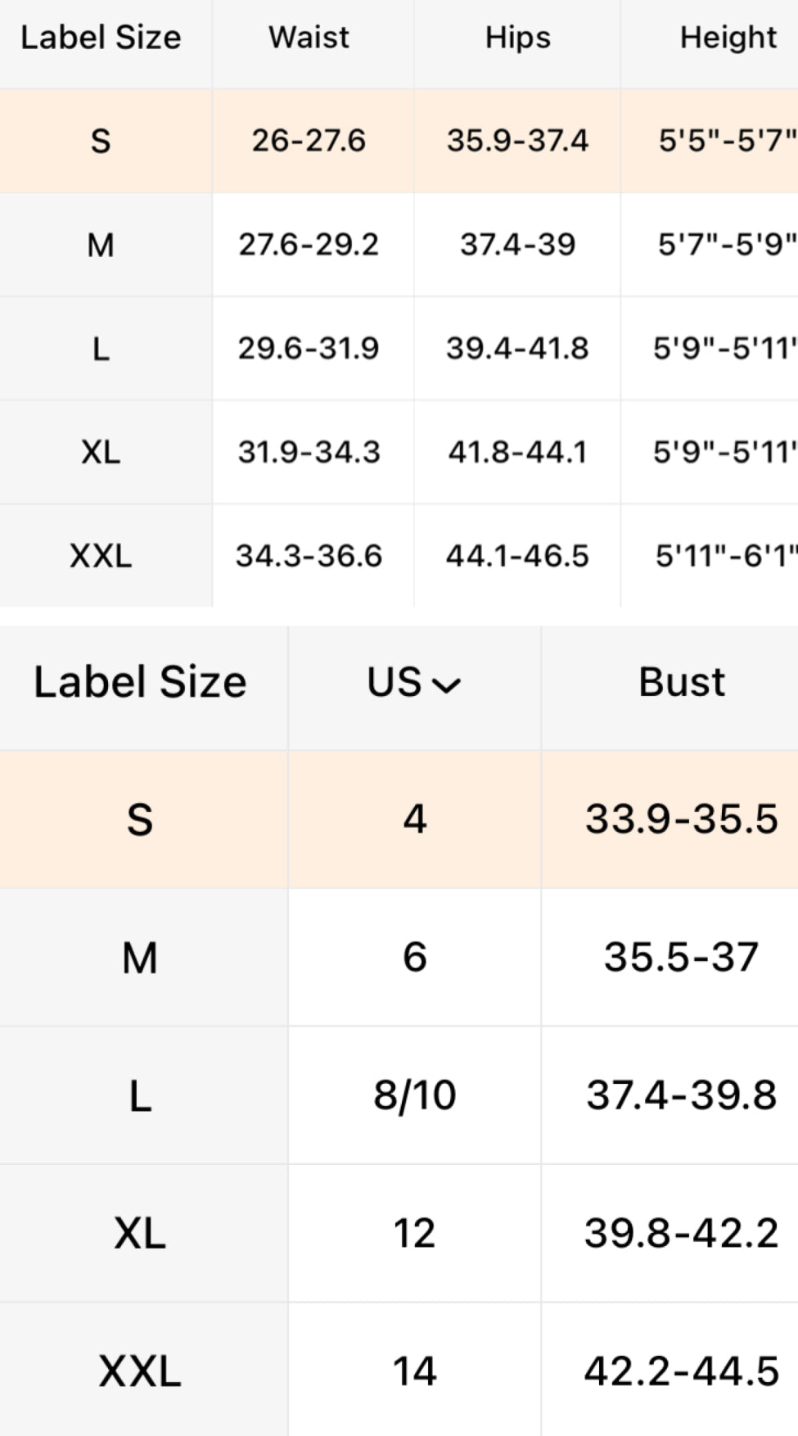The width and height of the screenshot is (798, 1436).
Task: Click US size 14 cell
Action: pyautogui.click(x=414, y=1371)
